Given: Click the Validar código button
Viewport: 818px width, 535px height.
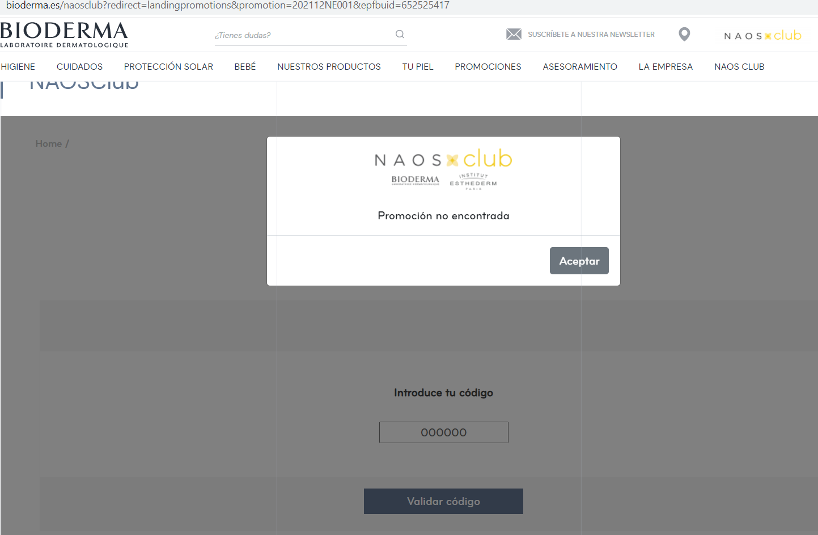Looking at the screenshot, I should coord(443,502).
